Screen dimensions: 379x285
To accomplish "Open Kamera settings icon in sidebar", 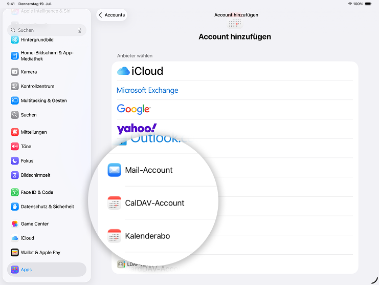I will click(15, 72).
